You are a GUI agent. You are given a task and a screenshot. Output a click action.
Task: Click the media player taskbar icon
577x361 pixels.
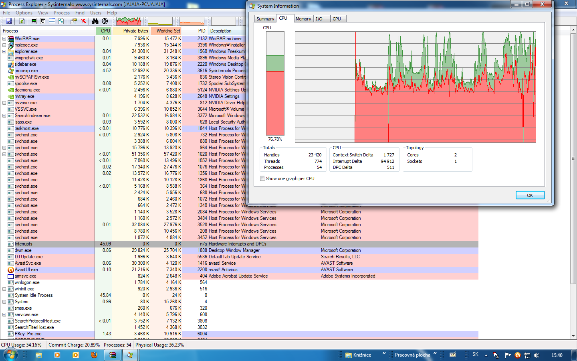pos(57,355)
